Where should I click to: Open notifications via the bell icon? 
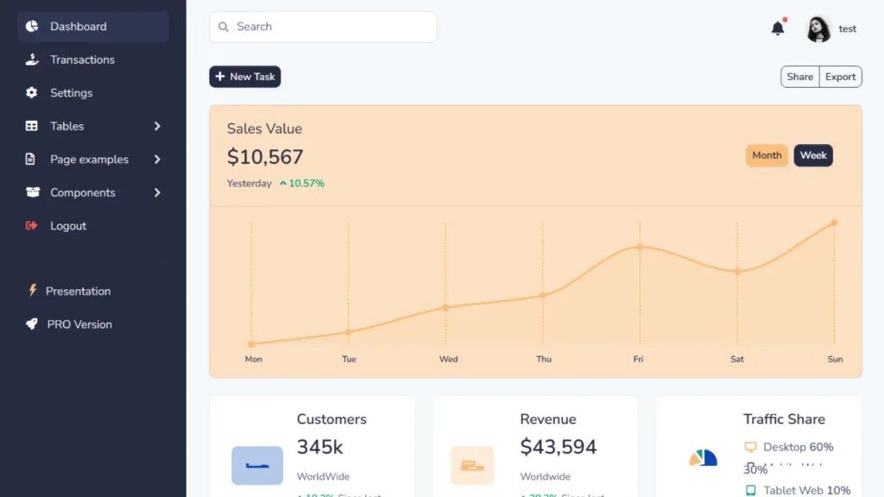777,28
